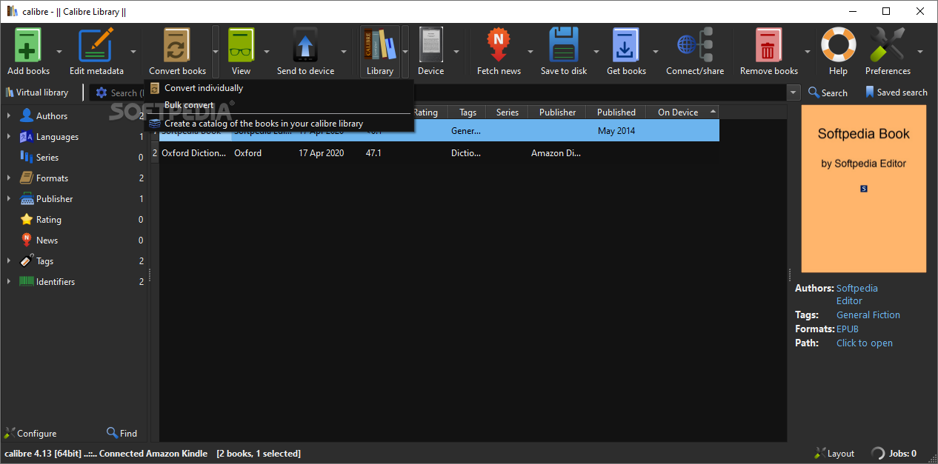Select Tags in the tag browser
The height and width of the screenshot is (464, 938).
coord(44,261)
